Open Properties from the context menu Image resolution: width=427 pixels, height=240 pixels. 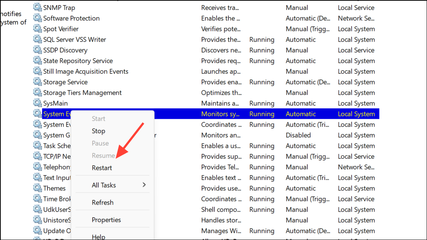(x=106, y=220)
